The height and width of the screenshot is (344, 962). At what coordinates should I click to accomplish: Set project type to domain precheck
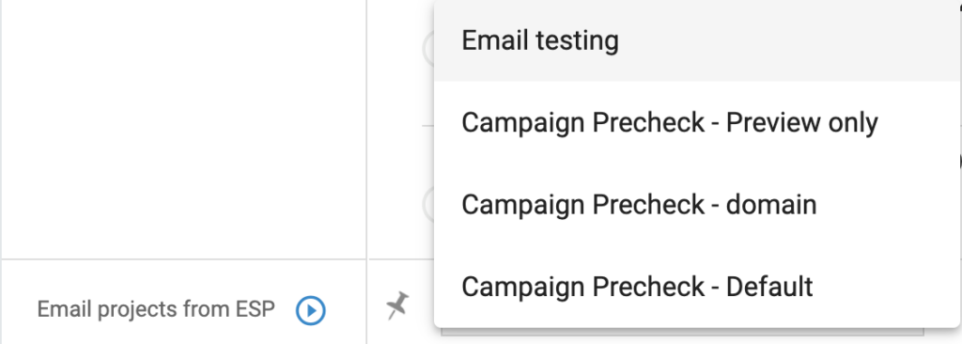click(x=697, y=204)
